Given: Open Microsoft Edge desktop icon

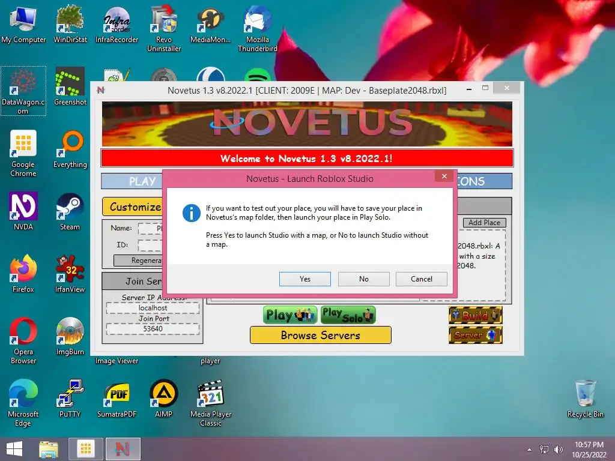Looking at the screenshot, I should click(23, 403).
